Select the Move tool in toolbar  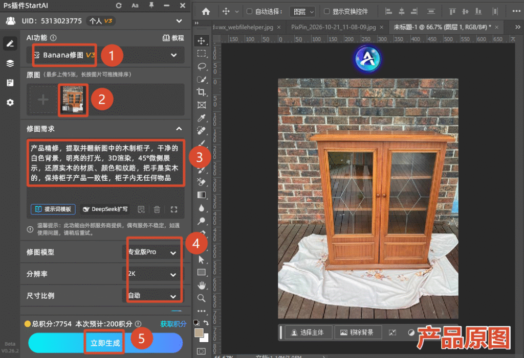pos(201,41)
